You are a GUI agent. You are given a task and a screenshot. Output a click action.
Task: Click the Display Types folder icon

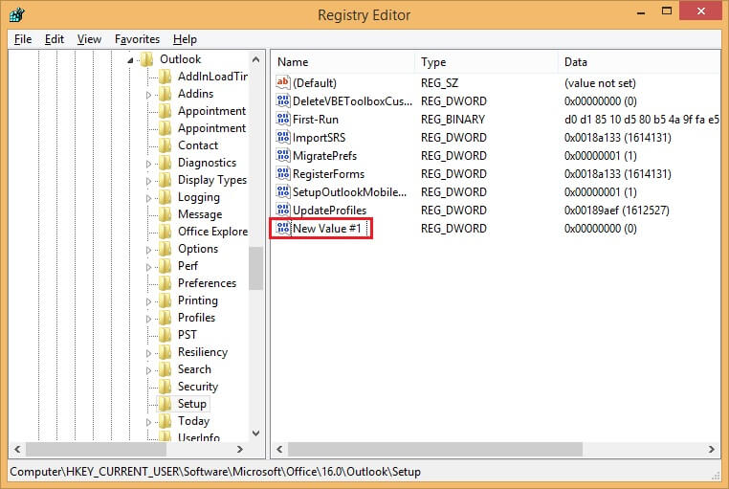[166, 179]
